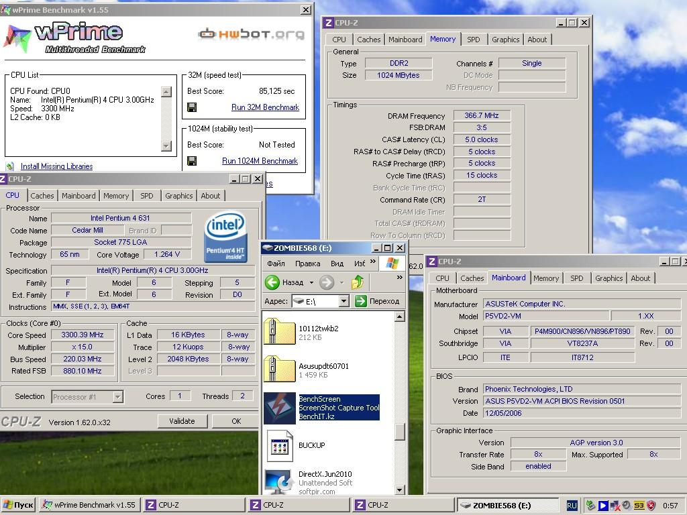Click the Переход go button label

point(384,301)
